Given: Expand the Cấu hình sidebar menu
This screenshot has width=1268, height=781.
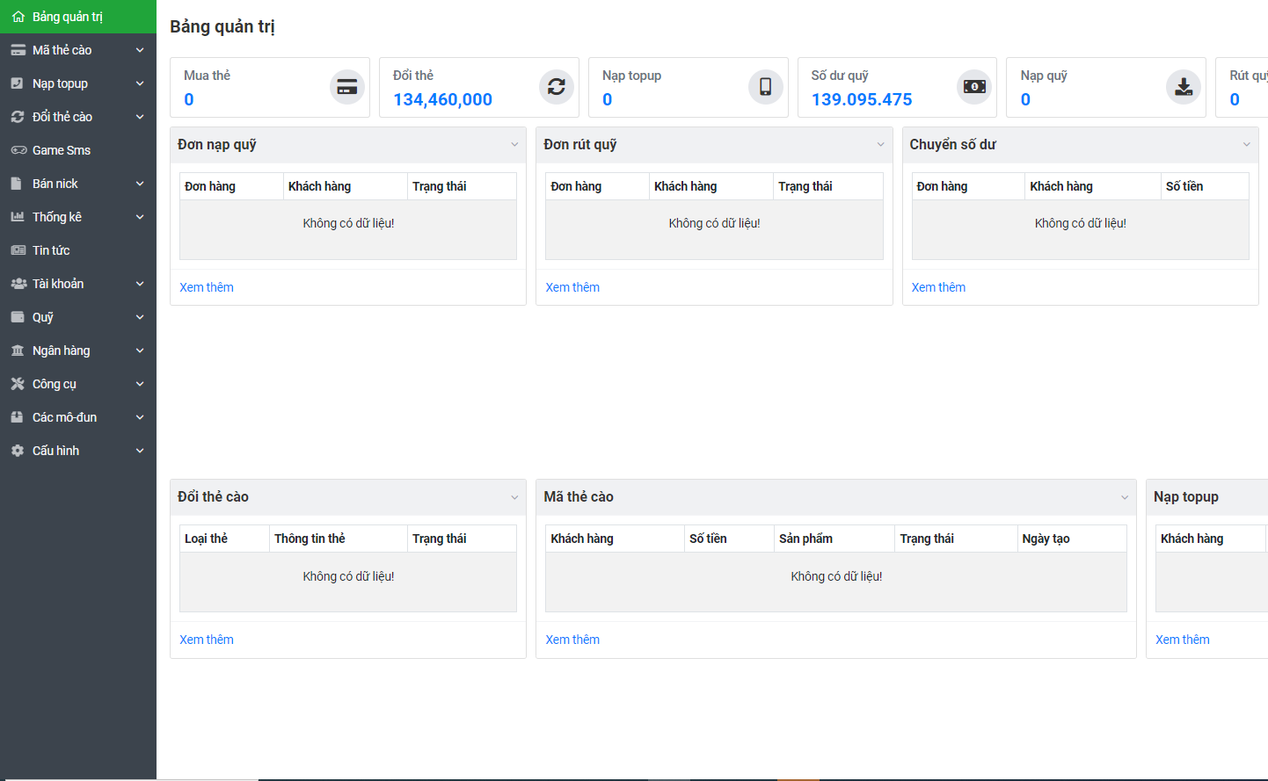Looking at the screenshot, I should point(140,451).
